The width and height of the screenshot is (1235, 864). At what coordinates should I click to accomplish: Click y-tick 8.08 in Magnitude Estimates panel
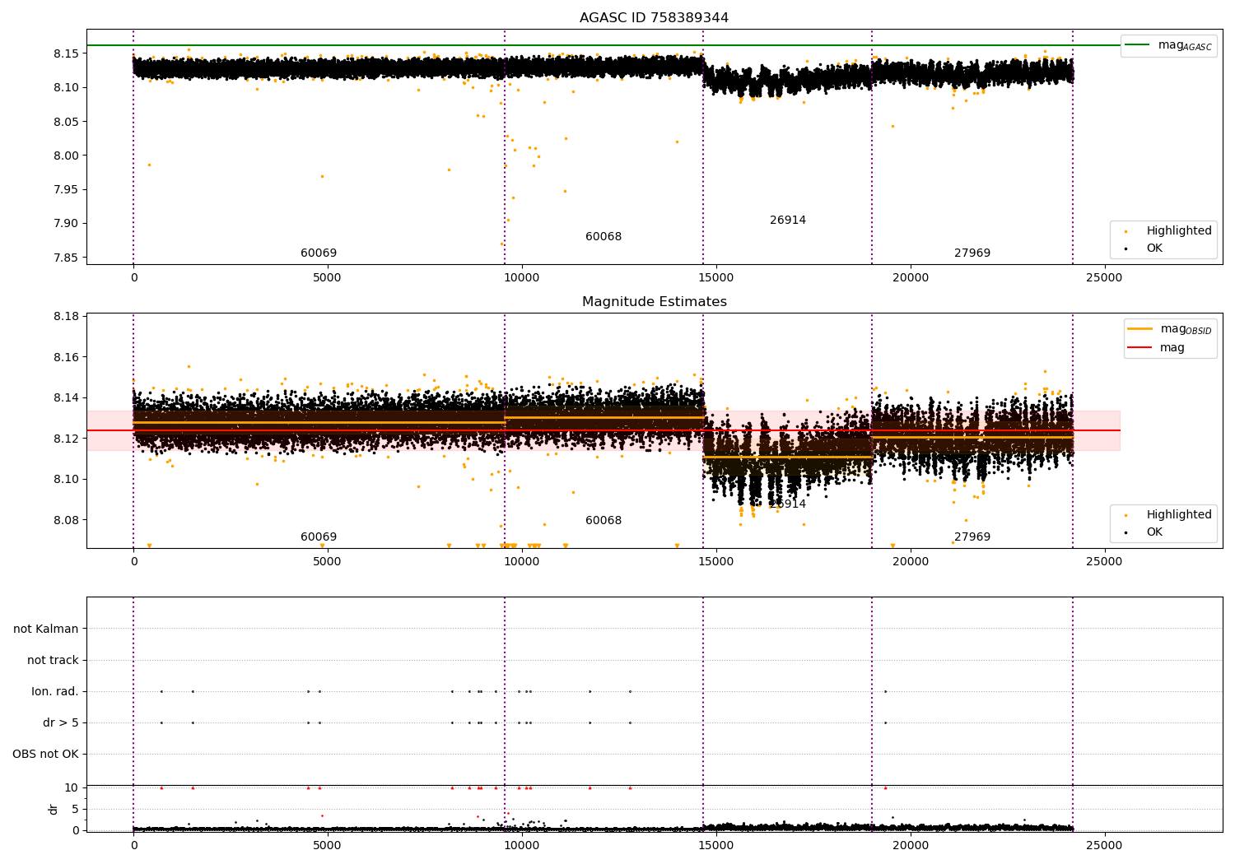click(66, 520)
